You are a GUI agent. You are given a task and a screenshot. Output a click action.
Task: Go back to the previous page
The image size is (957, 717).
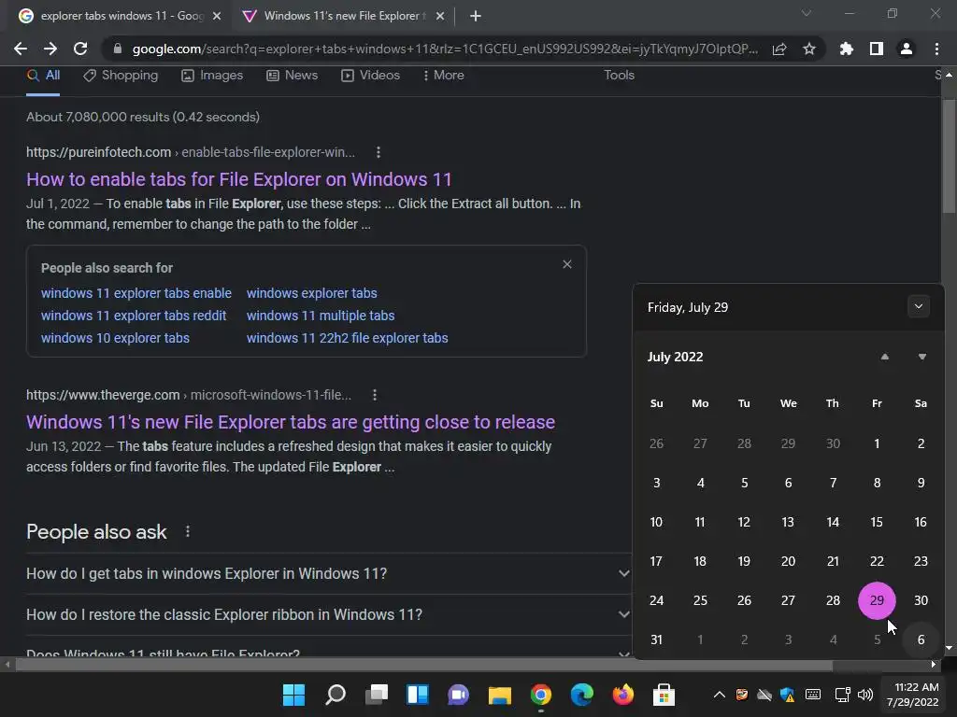coord(21,49)
